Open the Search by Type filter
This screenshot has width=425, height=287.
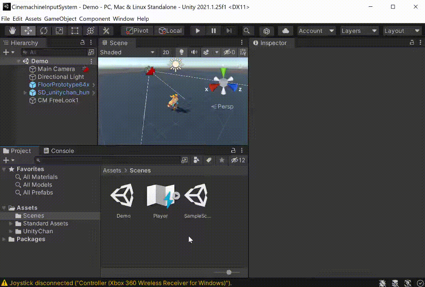click(197, 160)
